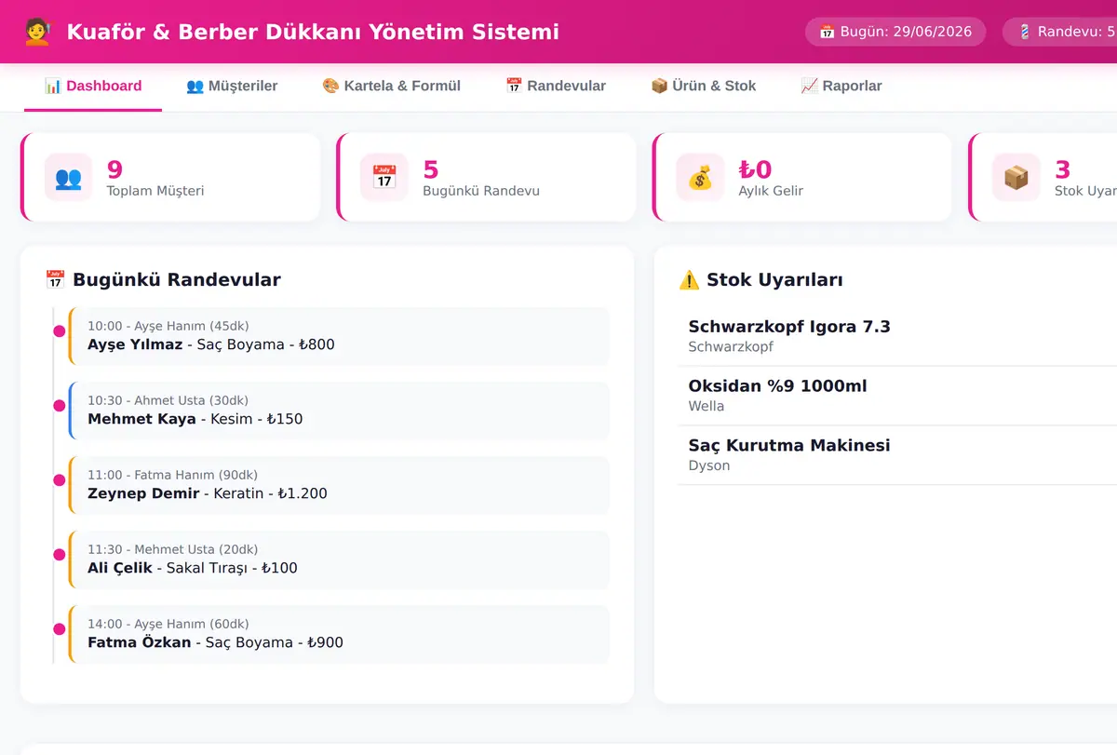Click the graph icon on Raporlar tab
The image size is (1117, 755).
[809, 86]
